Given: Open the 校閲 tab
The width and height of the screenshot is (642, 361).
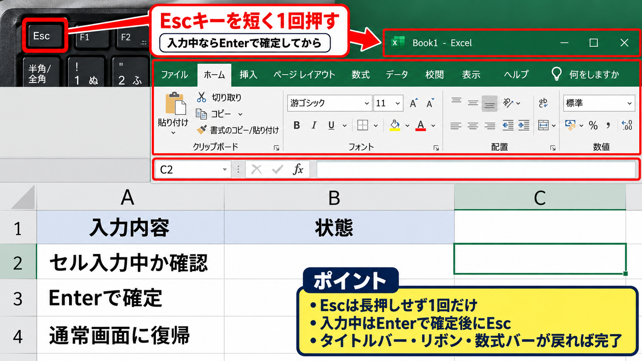Looking at the screenshot, I should 434,74.
